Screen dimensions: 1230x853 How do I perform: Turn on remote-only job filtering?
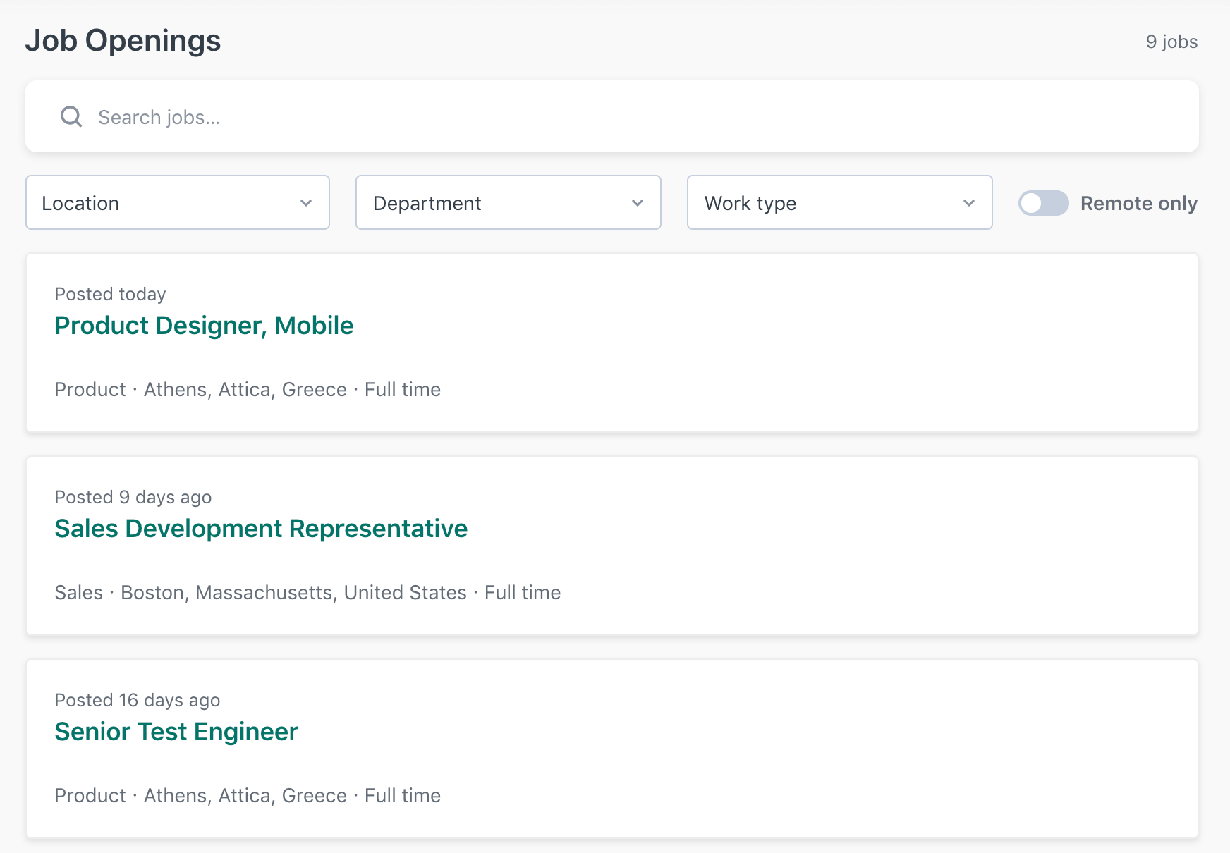[1043, 204]
